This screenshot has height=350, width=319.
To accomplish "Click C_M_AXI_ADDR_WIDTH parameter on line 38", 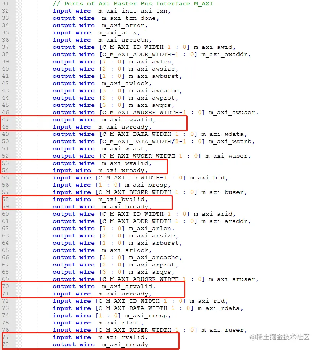I will pos(137,55).
